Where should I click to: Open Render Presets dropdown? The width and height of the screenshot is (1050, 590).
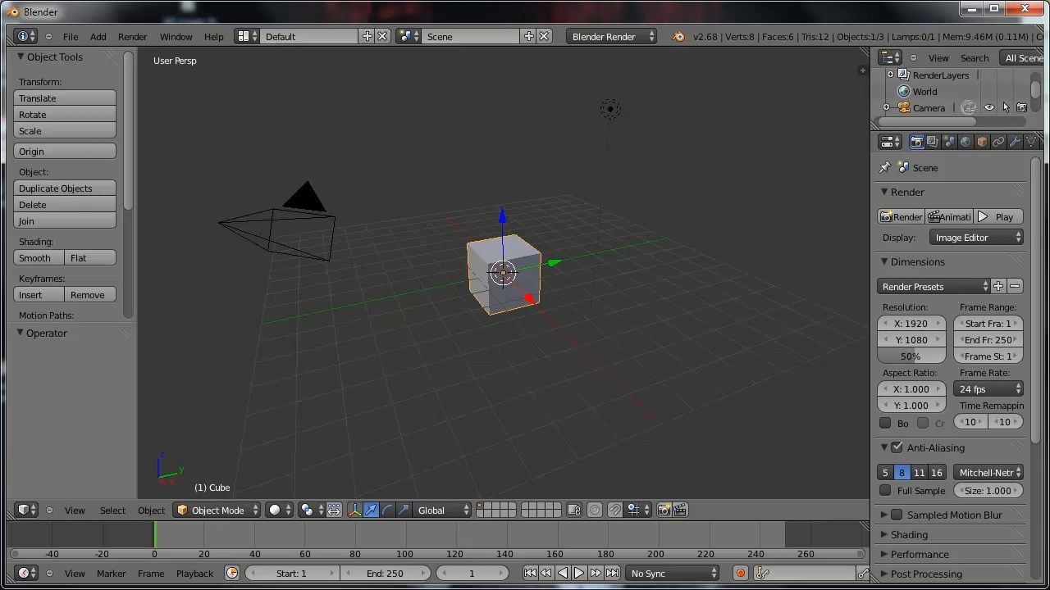(934, 286)
